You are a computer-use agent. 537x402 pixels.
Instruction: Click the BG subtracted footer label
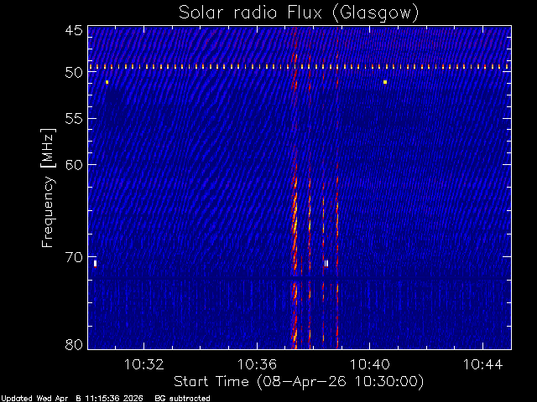click(182, 399)
